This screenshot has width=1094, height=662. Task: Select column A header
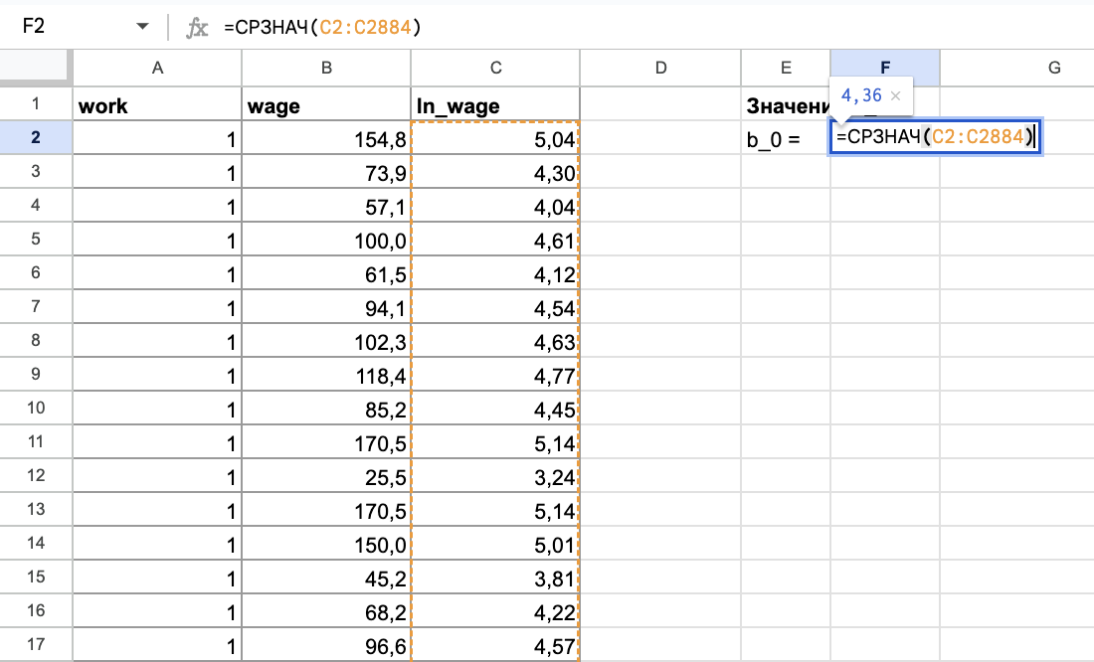click(x=157, y=68)
